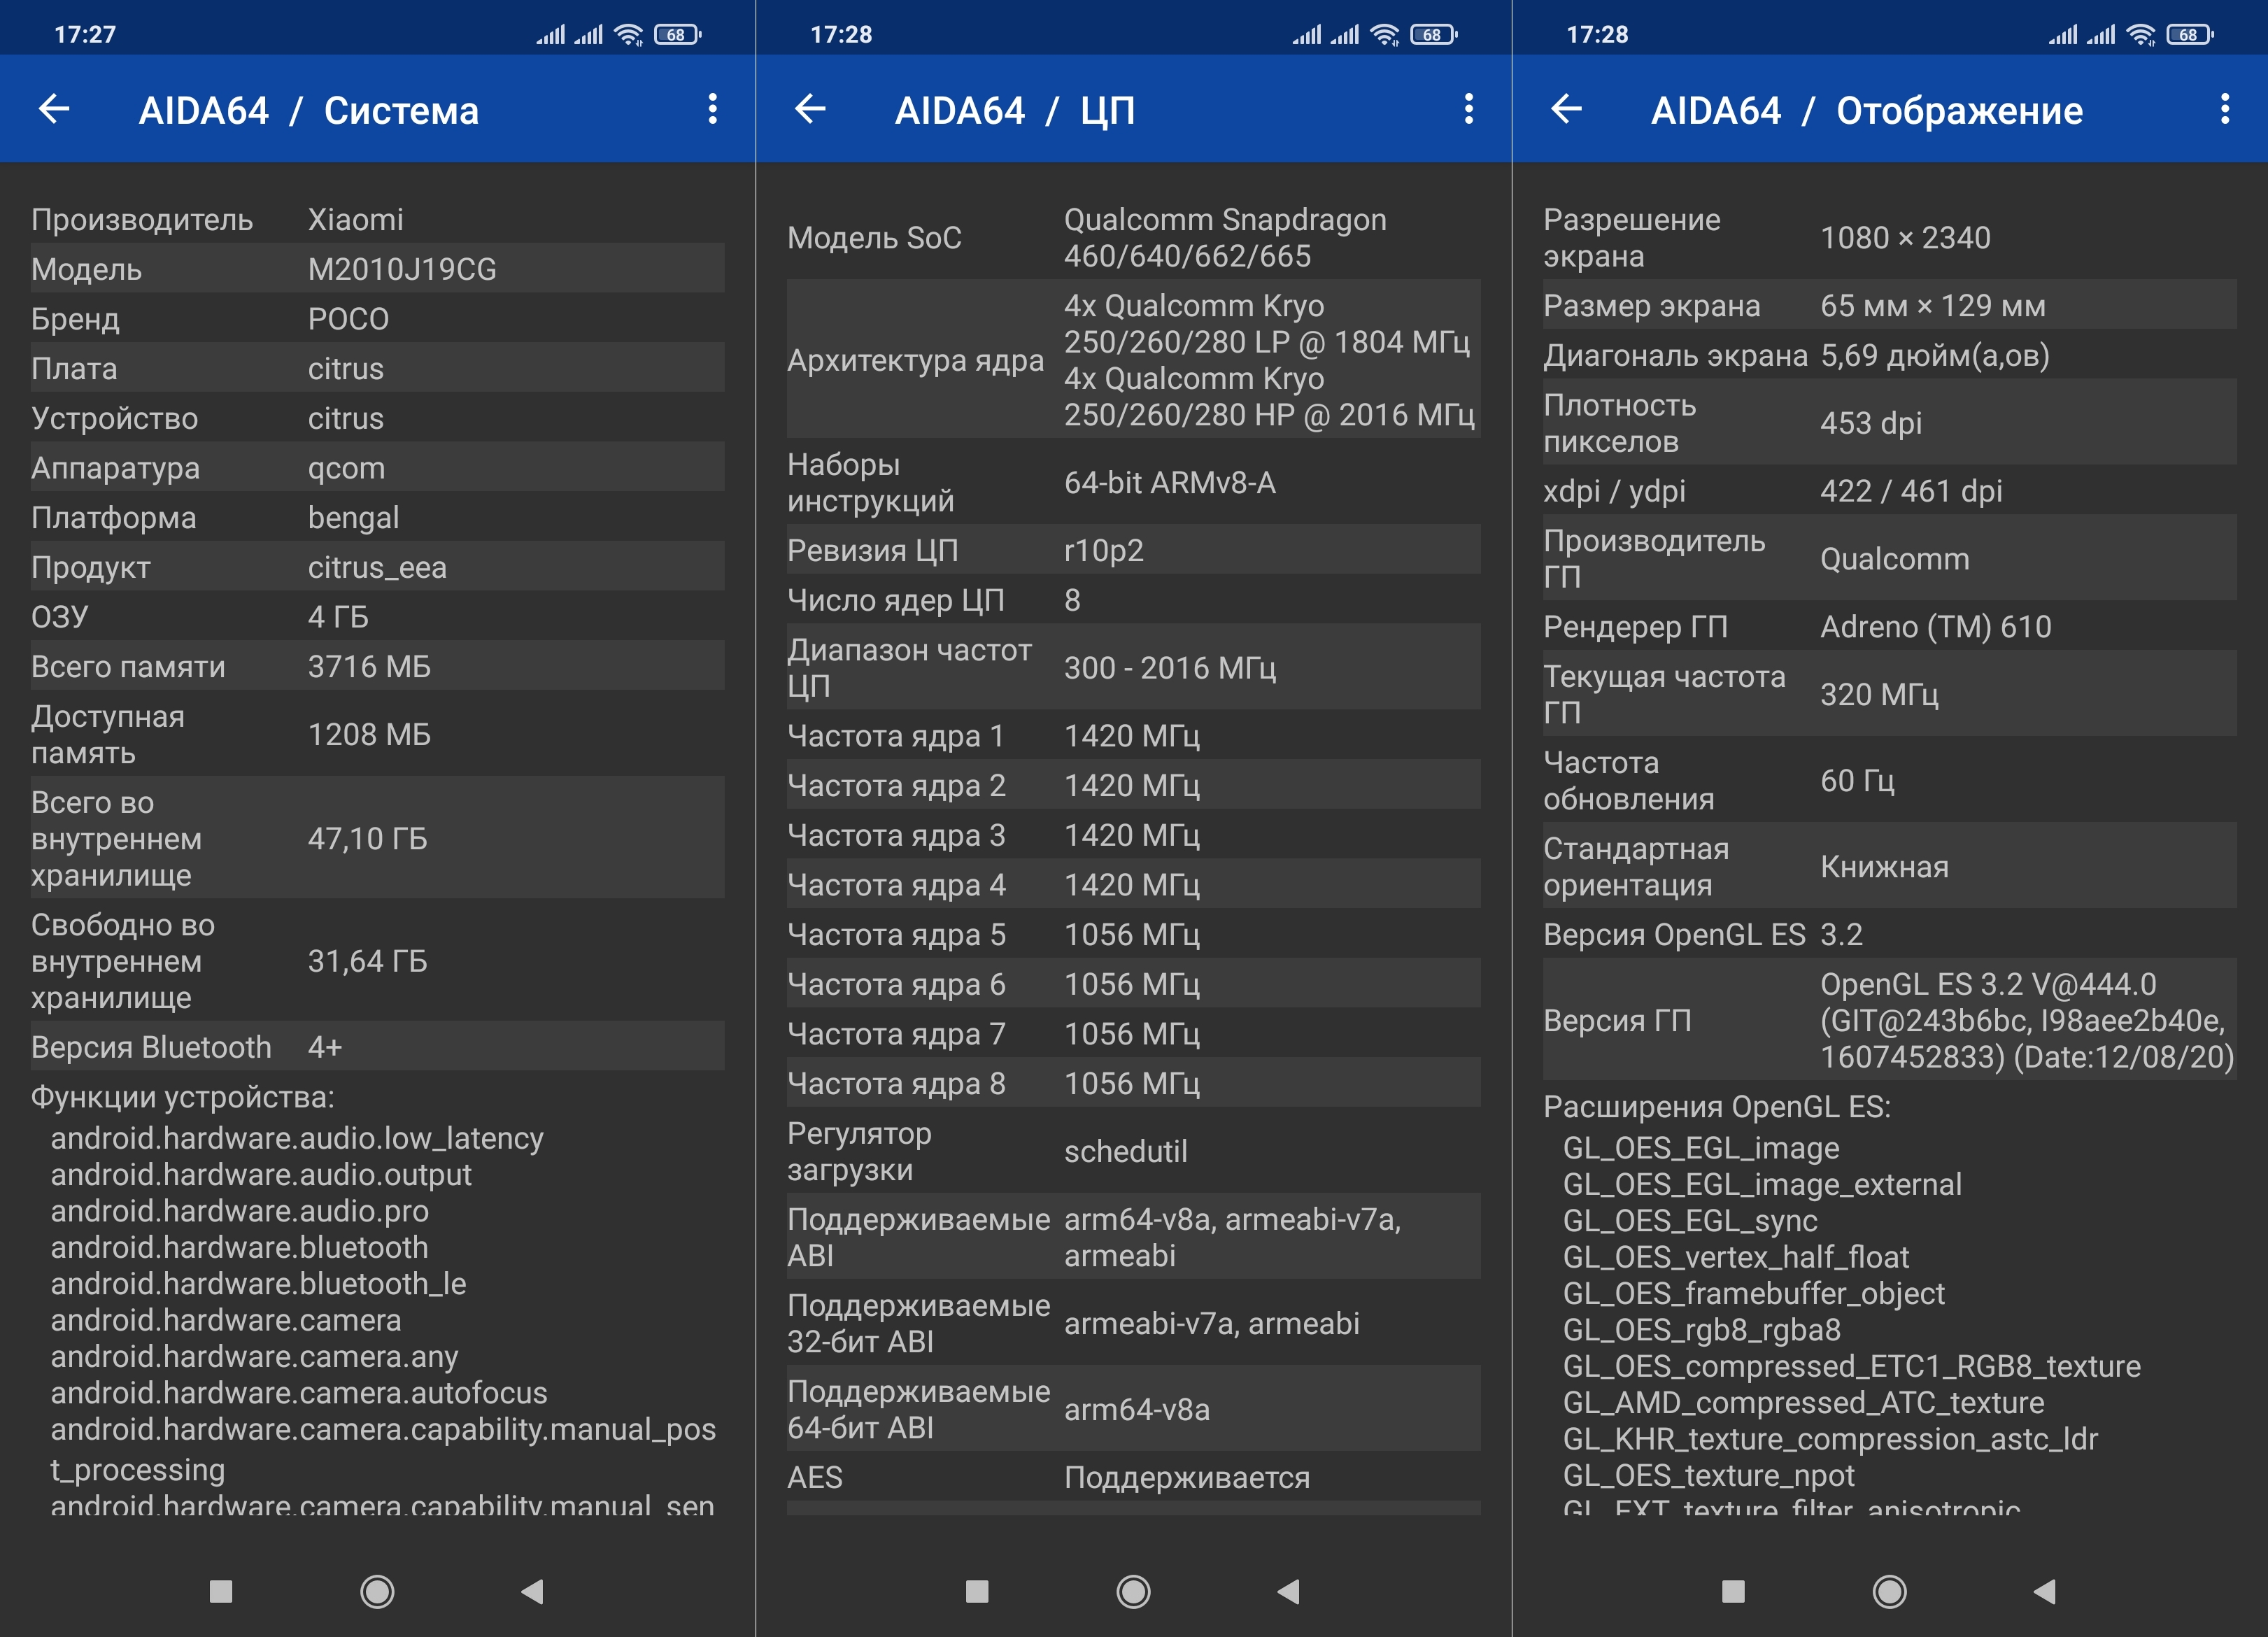Select the Архитектура ядра row
This screenshot has height=1637, width=2268.
point(1133,359)
